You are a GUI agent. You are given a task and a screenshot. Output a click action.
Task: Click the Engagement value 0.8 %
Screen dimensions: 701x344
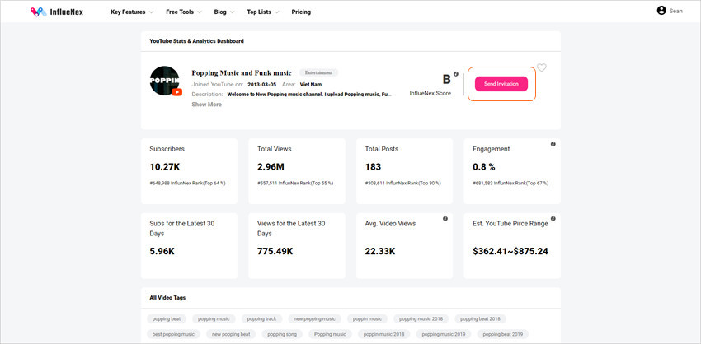point(484,167)
